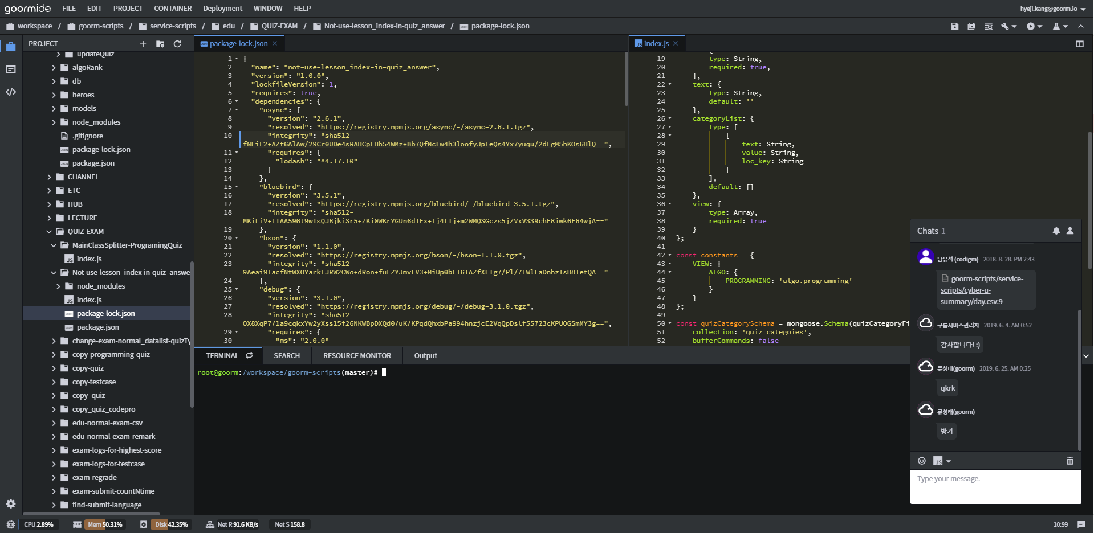Click the memory icon in status bar
This screenshot has height=533, width=1094.
click(x=77, y=524)
